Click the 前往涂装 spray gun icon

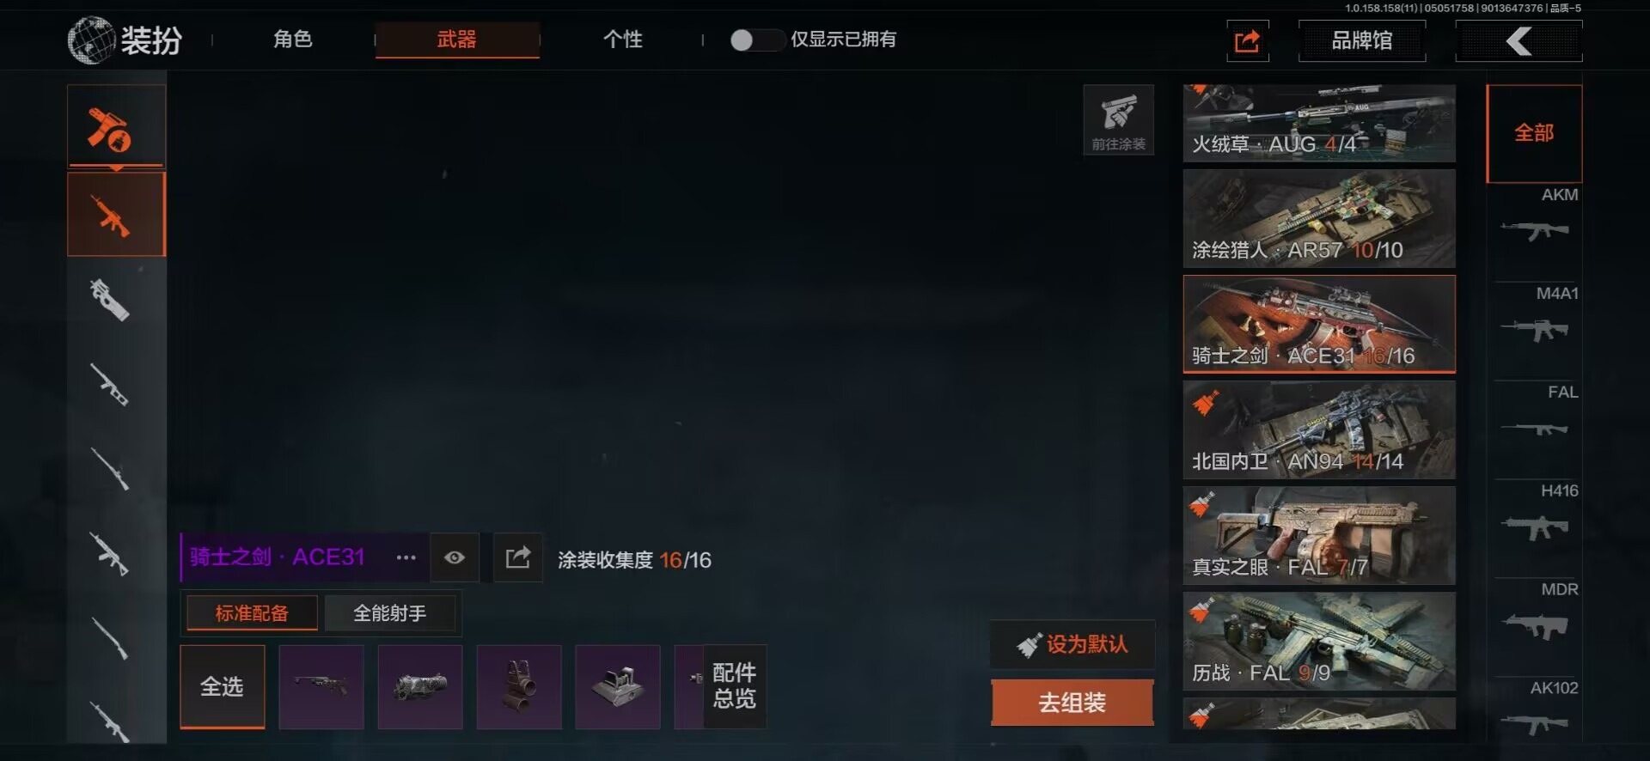1118,120
